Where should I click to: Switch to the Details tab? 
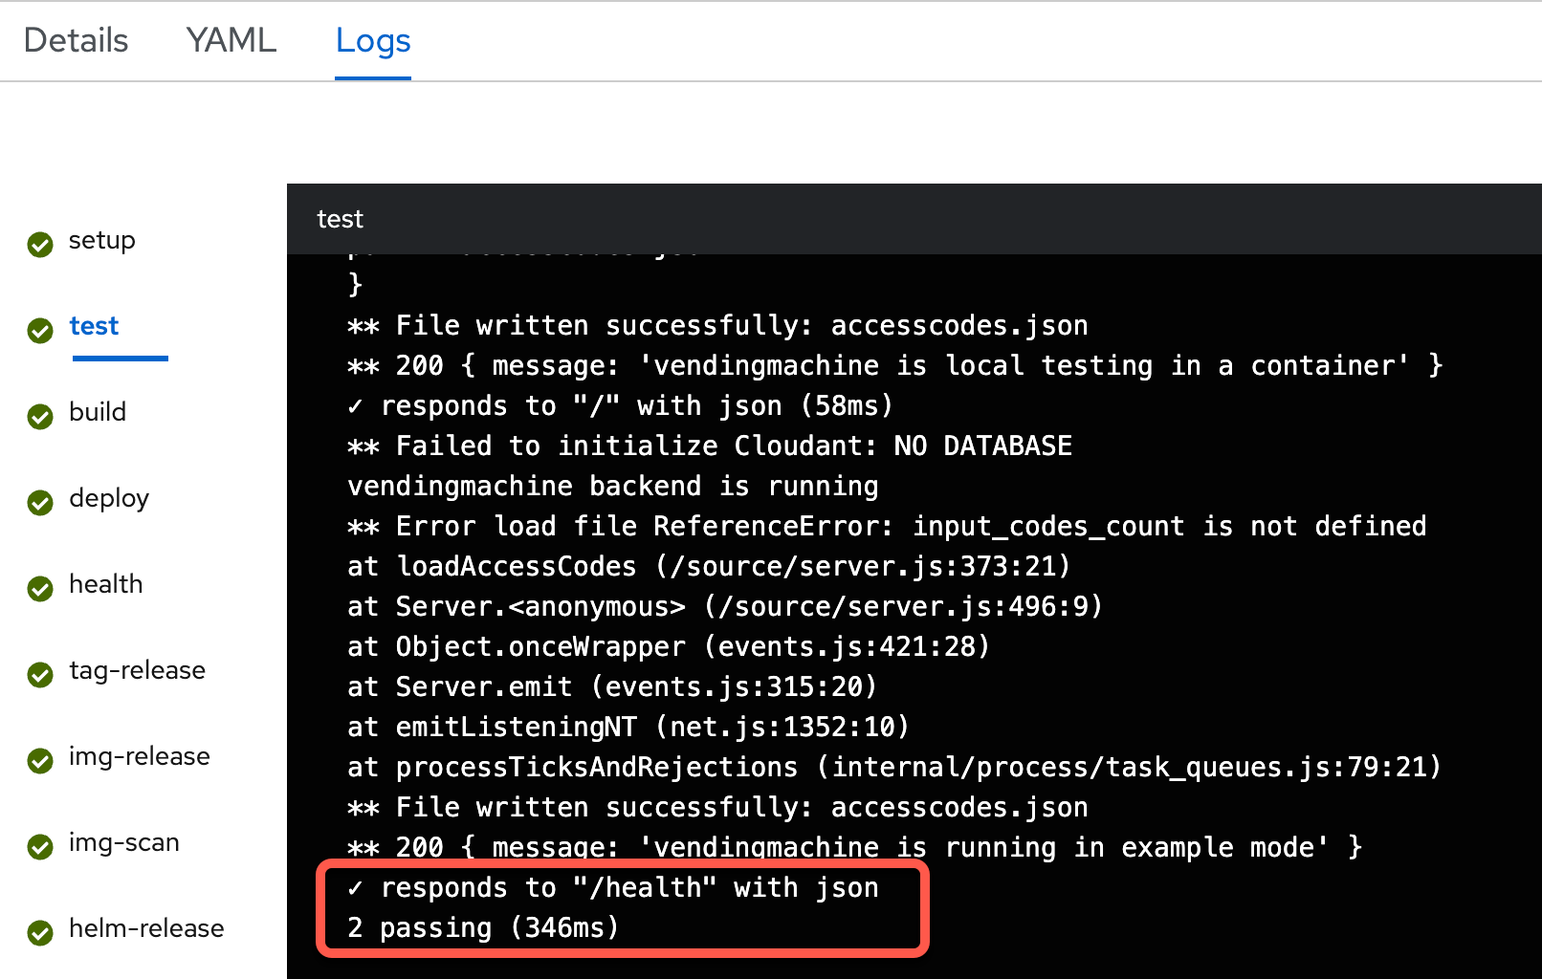[76, 40]
